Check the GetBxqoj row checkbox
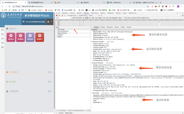 57,35
